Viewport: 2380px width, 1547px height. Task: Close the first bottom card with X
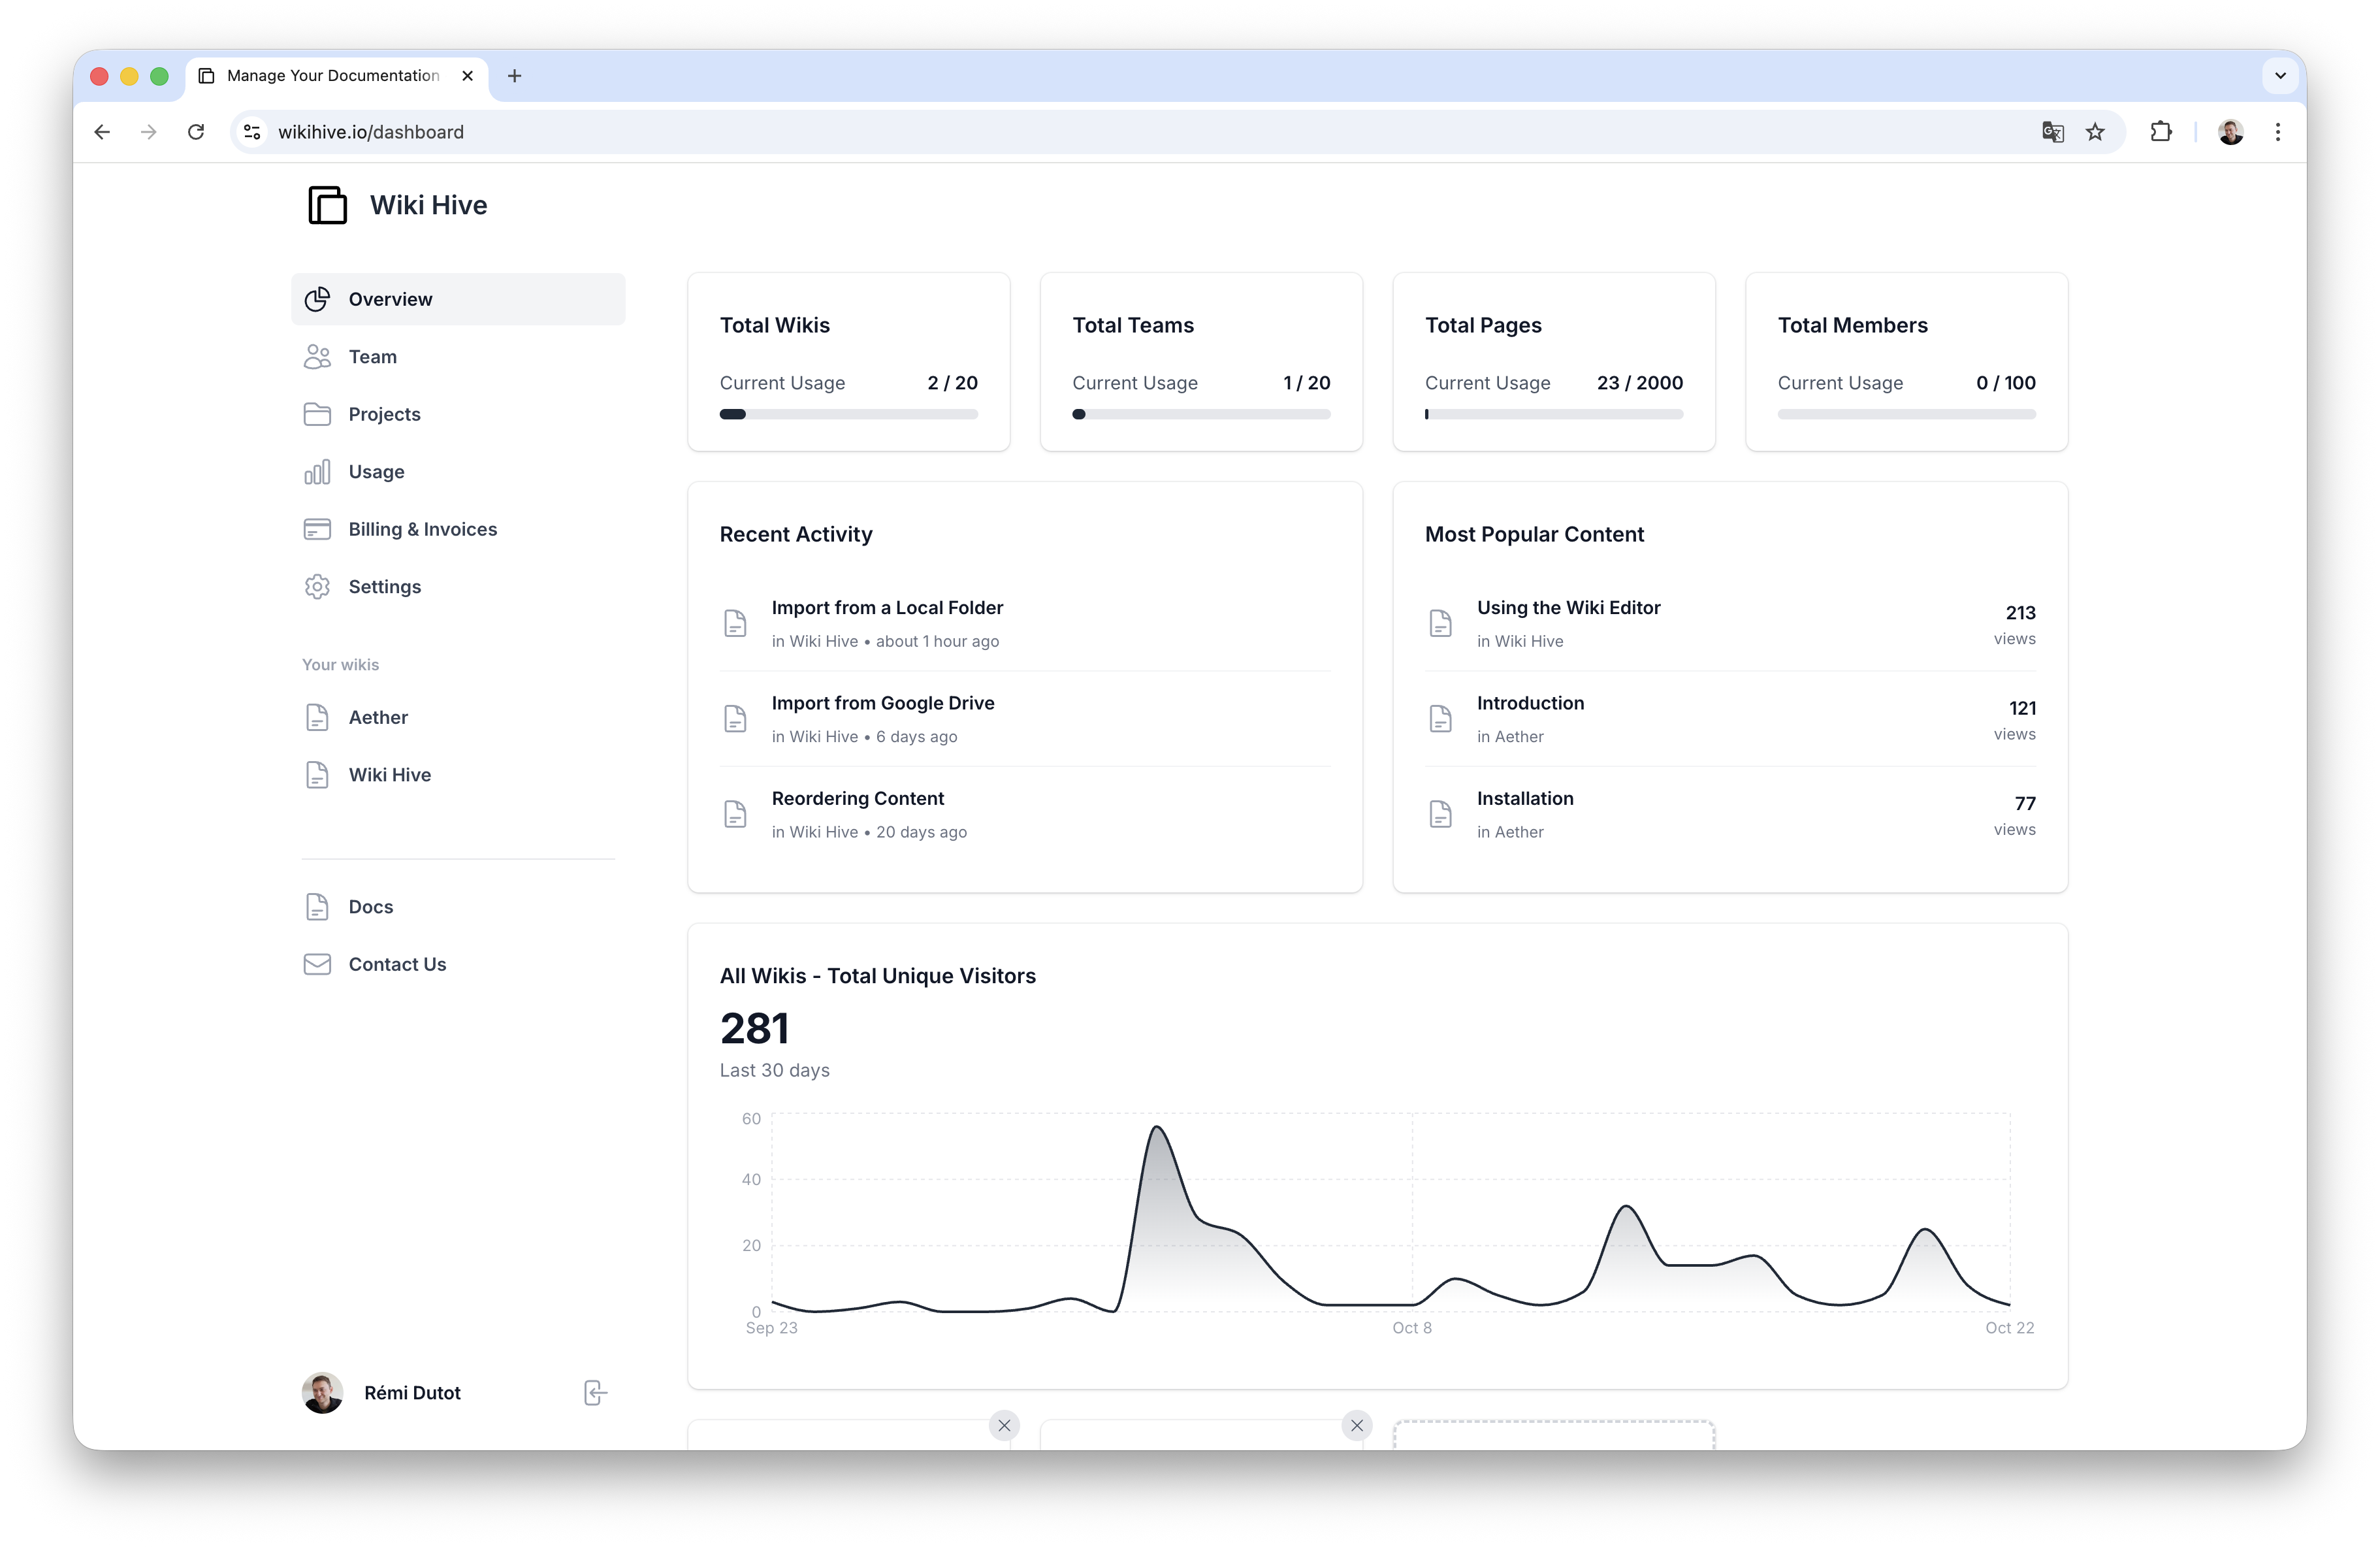(x=1004, y=1425)
